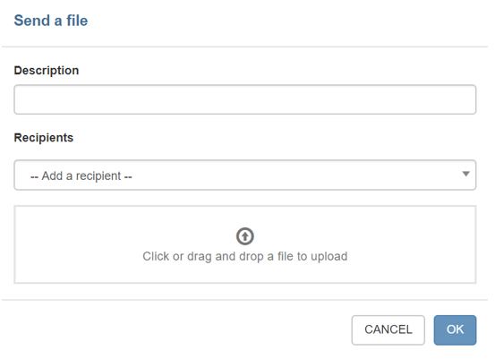Click the recipient dropdown arrow

click(465, 174)
